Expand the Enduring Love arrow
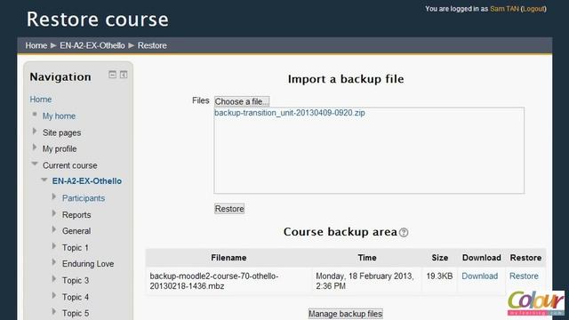 54,262
